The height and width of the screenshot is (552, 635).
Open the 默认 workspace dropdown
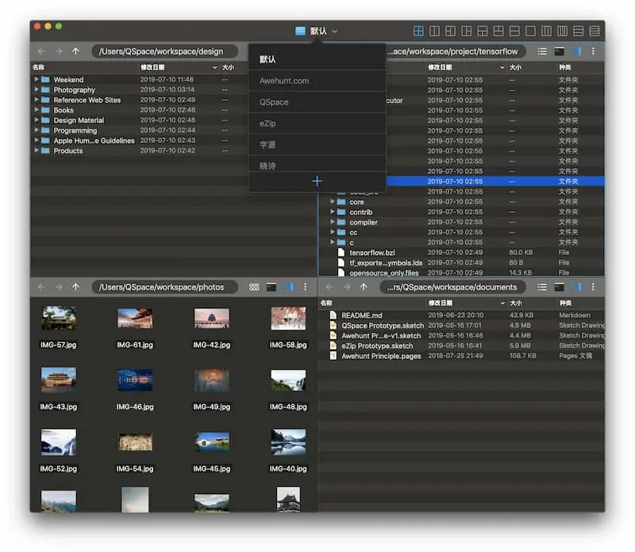click(317, 31)
